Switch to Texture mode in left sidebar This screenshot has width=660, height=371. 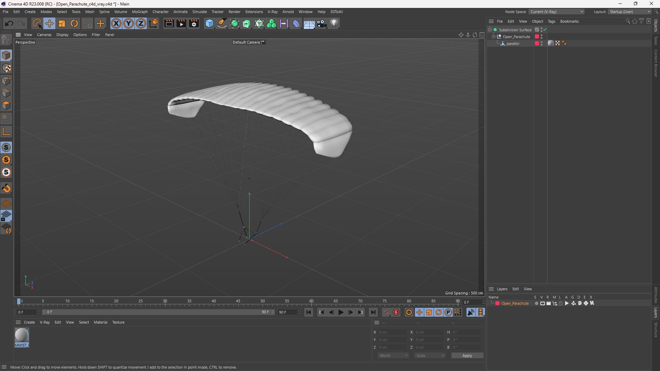[x=6, y=68]
